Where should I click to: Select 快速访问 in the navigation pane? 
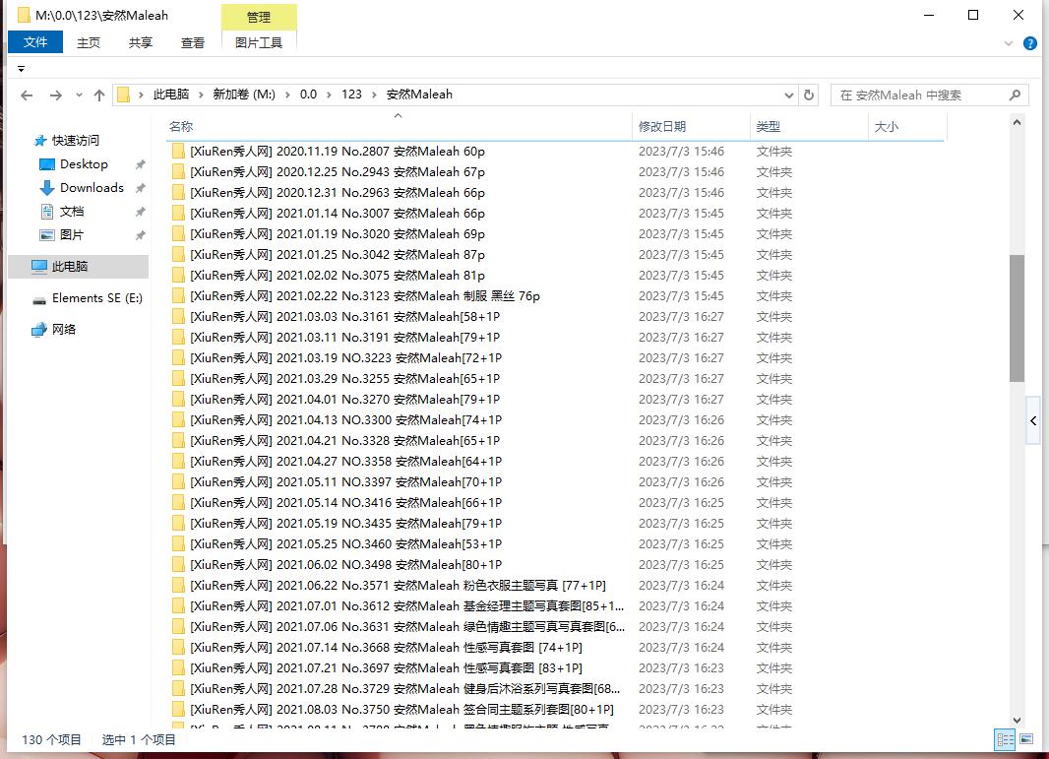click(76, 141)
